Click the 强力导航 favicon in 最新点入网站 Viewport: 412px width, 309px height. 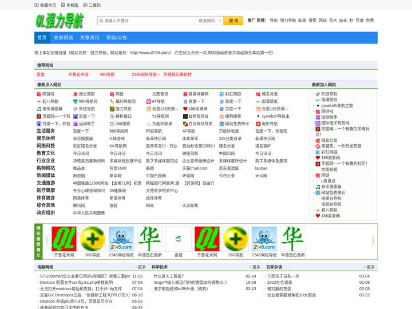[112, 109]
